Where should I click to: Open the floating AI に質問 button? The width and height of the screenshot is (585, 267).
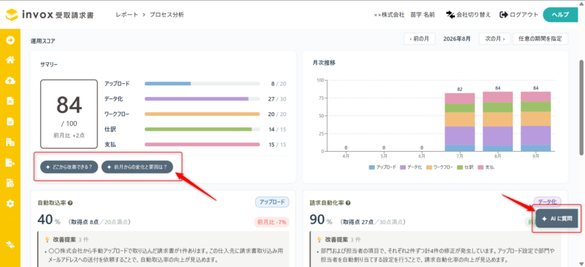tap(556, 219)
